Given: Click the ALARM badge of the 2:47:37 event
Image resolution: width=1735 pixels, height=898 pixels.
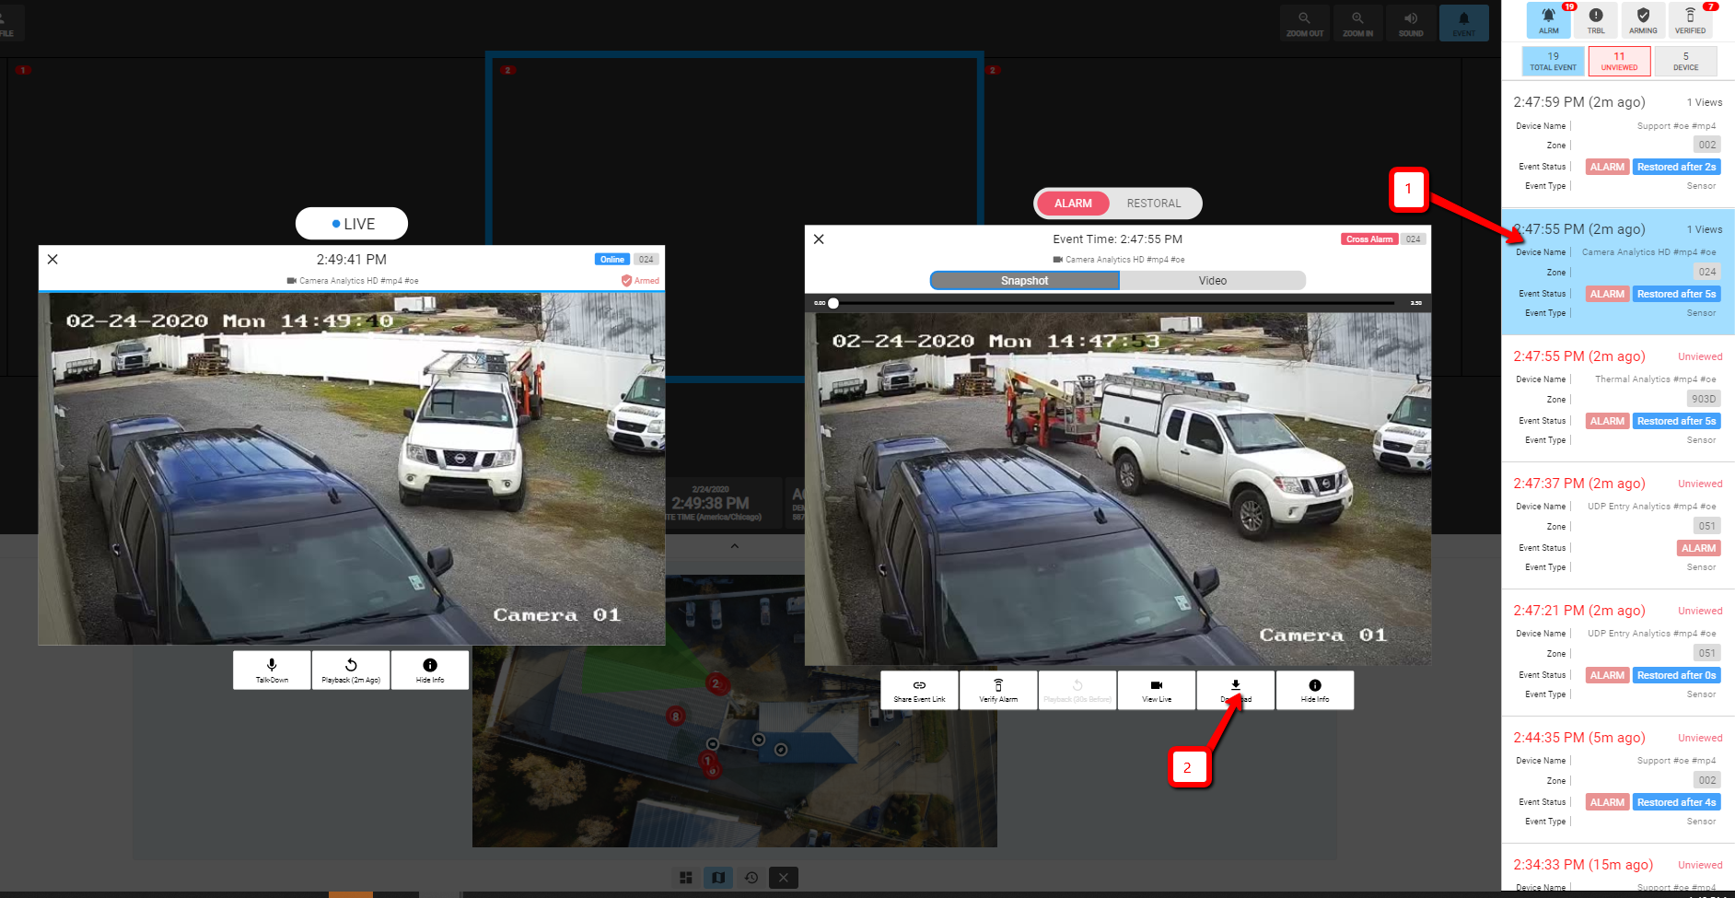Looking at the screenshot, I should [1698, 548].
